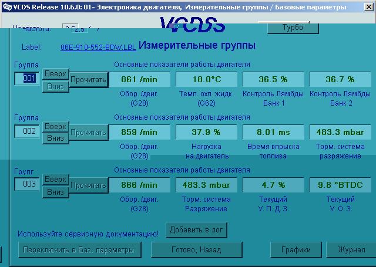Screen dimensions: 376x267
Task: Click Прочитать for group 001
Action: 89,79
